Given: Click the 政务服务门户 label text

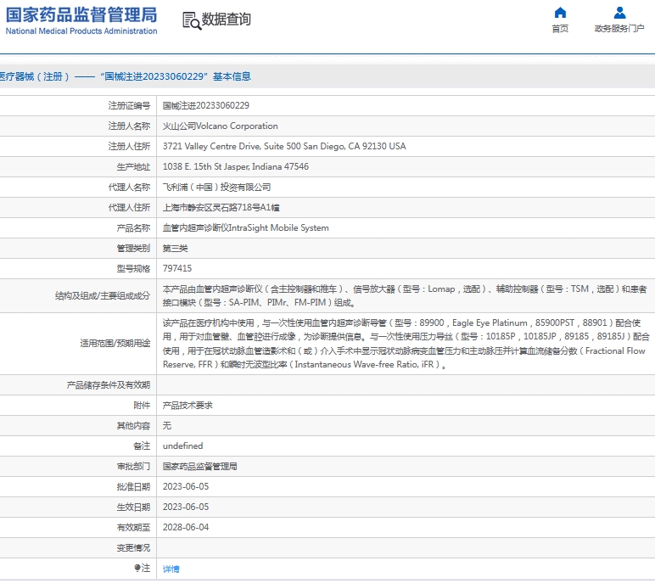Looking at the screenshot, I should tap(619, 28).
